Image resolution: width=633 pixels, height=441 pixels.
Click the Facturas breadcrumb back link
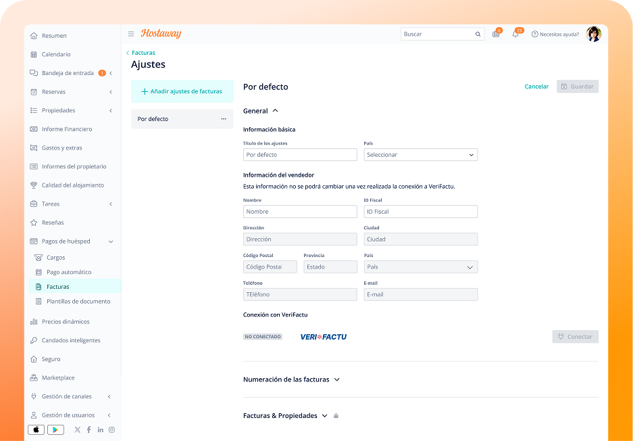click(143, 53)
